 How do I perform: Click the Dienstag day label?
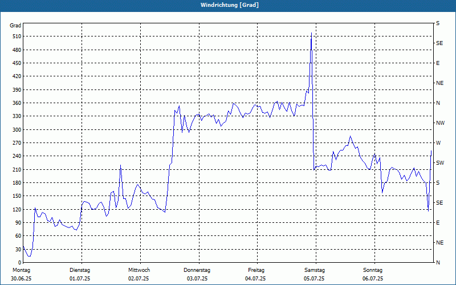80,270
